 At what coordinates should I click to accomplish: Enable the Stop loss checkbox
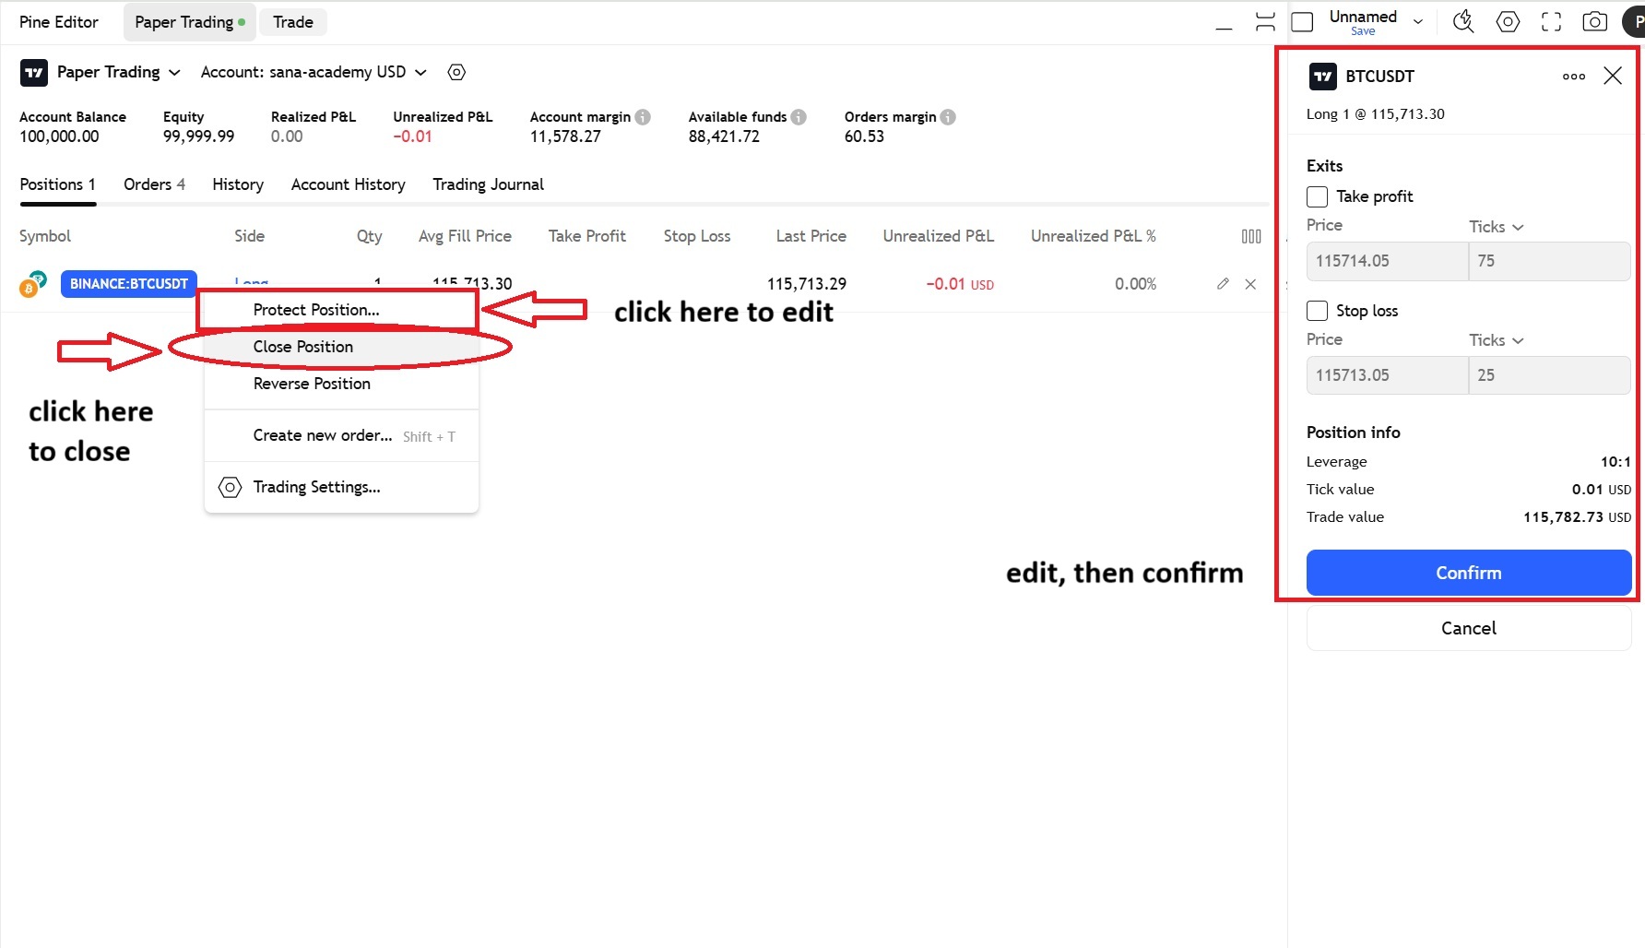click(x=1317, y=311)
